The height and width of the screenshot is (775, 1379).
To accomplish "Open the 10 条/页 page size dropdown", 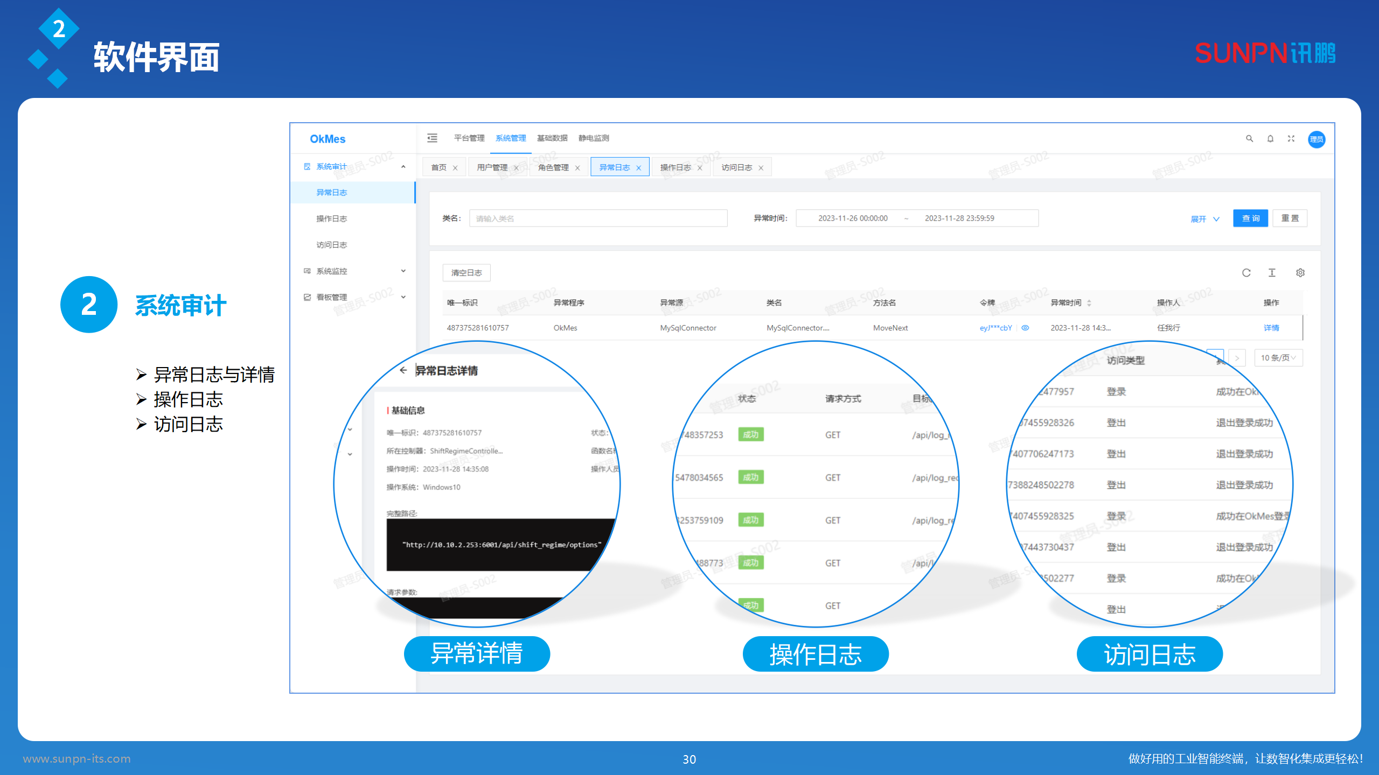I will (x=1278, y=358).
